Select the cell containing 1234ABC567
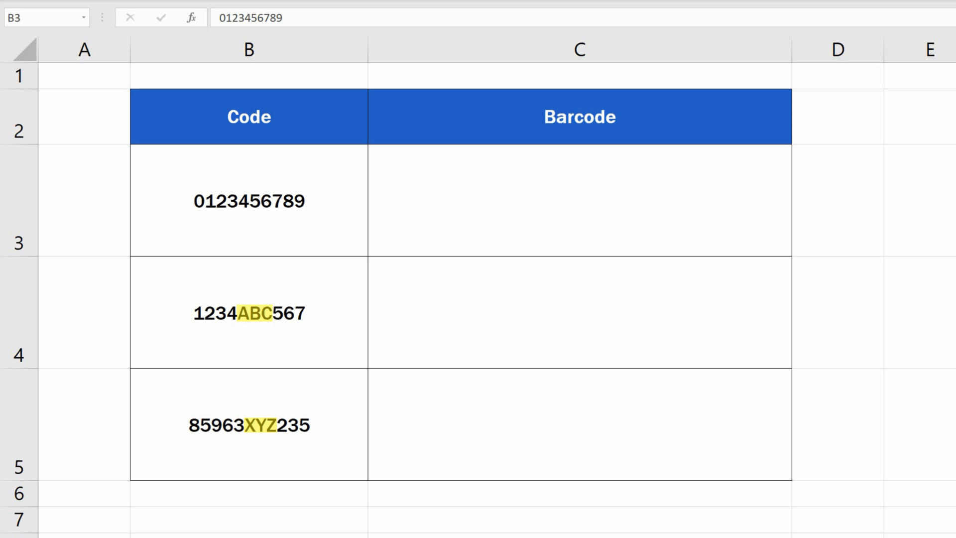The height and width of the screenshot is (538, 956). click(249, 313)
